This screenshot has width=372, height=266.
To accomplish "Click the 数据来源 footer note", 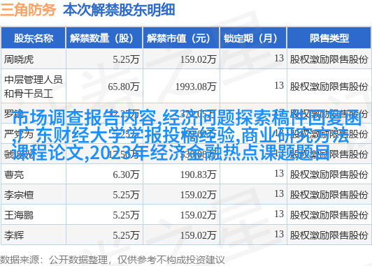I will 112,260.
